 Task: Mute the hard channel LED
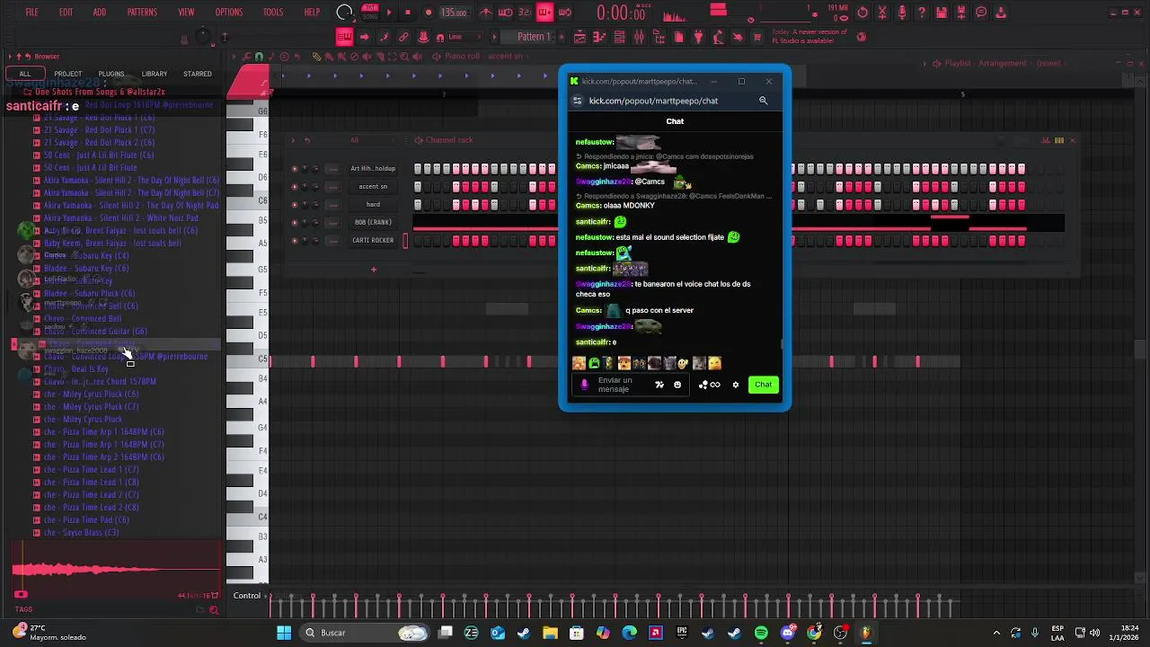[294, 205]
